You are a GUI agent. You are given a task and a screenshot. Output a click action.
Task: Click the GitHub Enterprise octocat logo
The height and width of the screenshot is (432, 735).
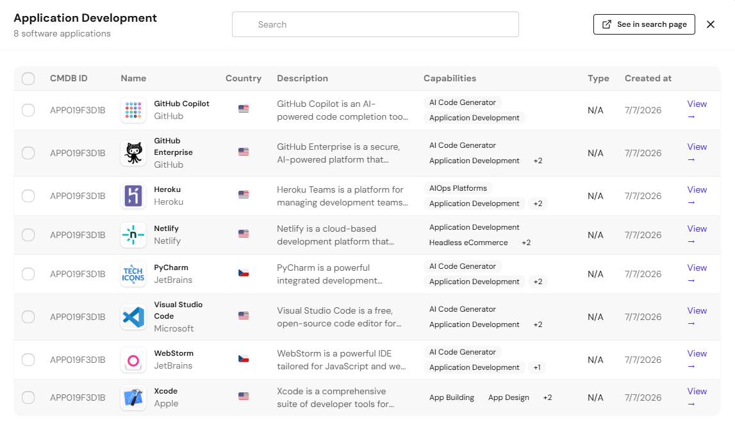133,153
